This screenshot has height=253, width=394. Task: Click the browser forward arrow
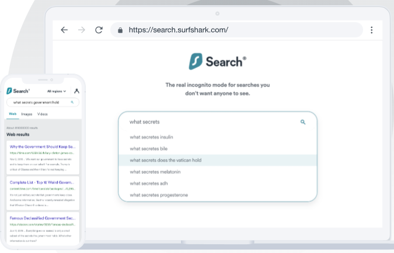pos(82,30)
